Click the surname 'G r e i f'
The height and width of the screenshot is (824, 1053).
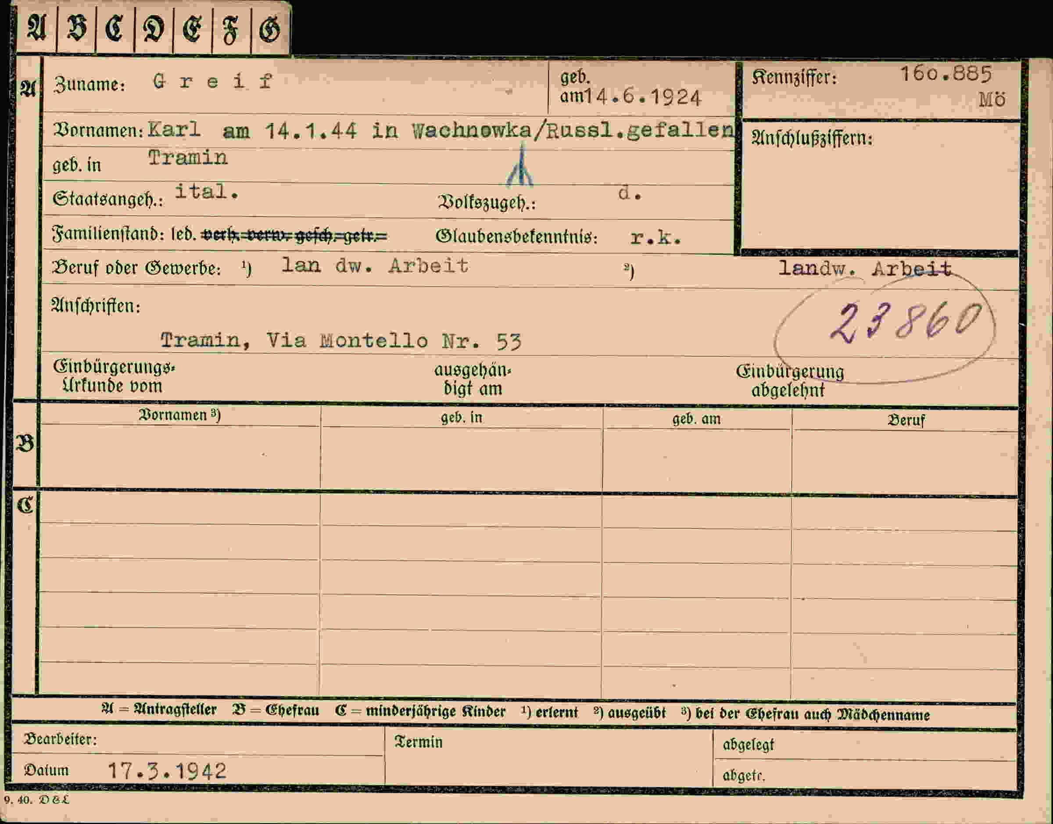click(213, 82)
